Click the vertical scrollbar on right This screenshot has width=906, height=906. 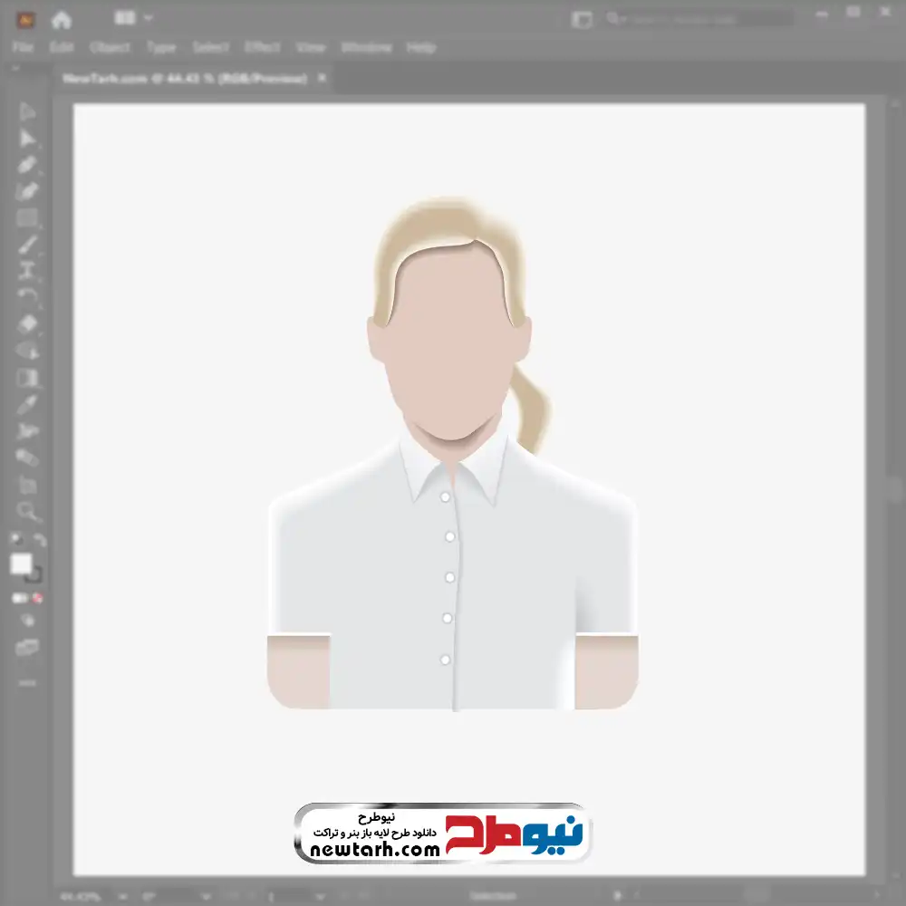coord(895,491)
